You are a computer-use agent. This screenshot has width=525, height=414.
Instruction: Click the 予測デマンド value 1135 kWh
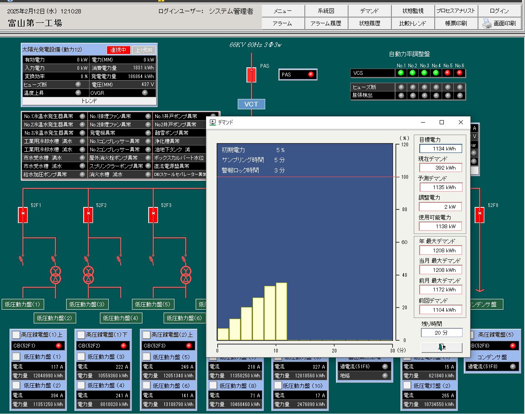440,187
